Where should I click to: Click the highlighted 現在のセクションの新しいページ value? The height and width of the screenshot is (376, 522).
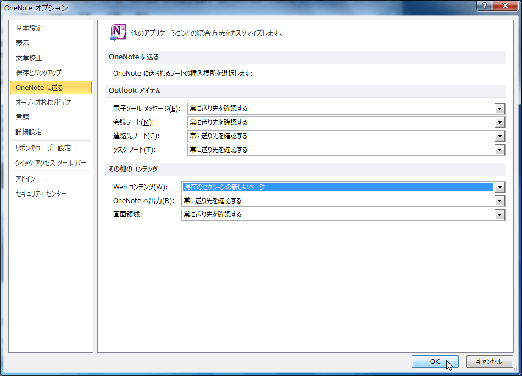pos(338,187)
